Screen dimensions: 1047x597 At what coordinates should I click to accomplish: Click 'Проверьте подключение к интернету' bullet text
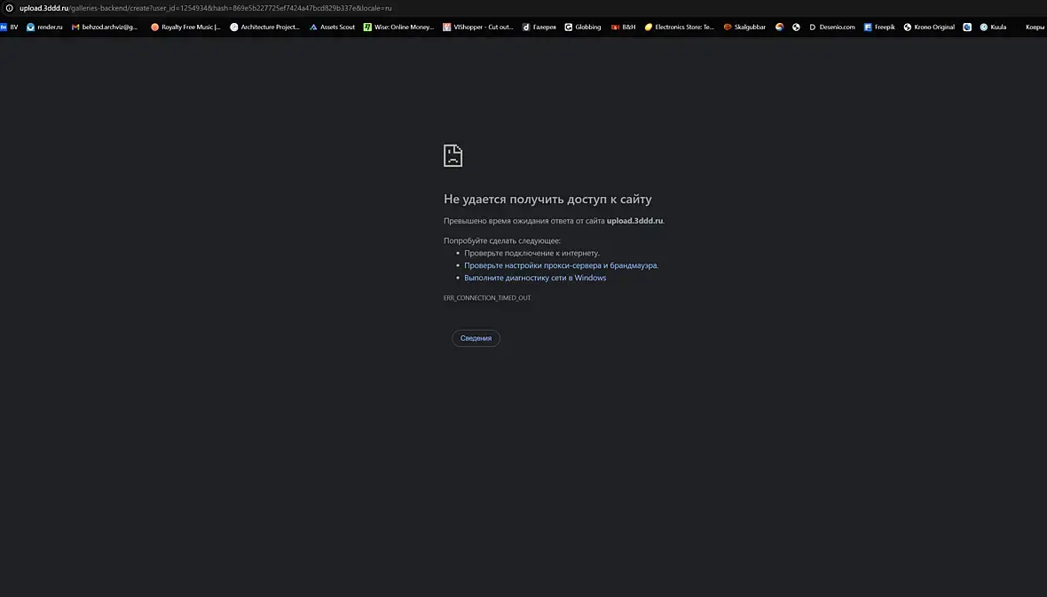[x=531, y=253]
